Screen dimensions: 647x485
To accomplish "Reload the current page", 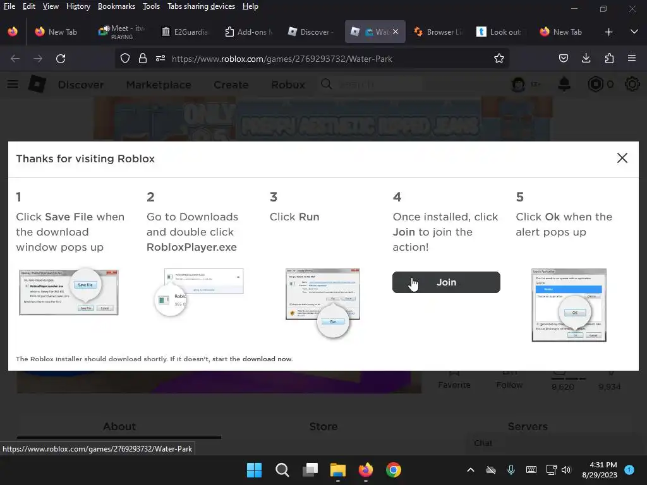I will point(61,59).
